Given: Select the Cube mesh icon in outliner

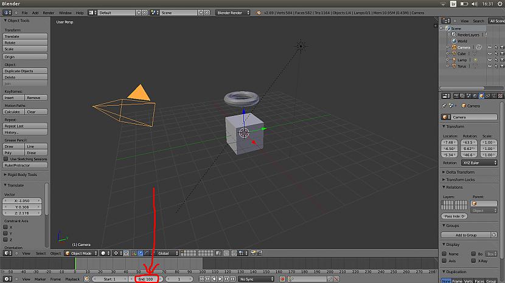Looking at the screenshot, I should 454,53.
